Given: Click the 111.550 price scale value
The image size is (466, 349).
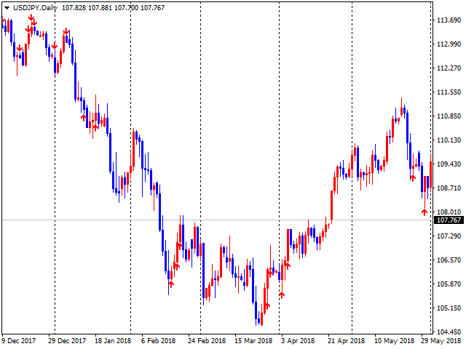Looking at the screenshot, I should (449, 92).
